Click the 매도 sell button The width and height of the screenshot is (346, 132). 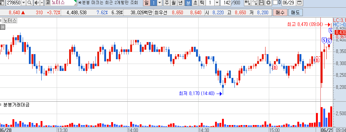[x=296, y=12]
